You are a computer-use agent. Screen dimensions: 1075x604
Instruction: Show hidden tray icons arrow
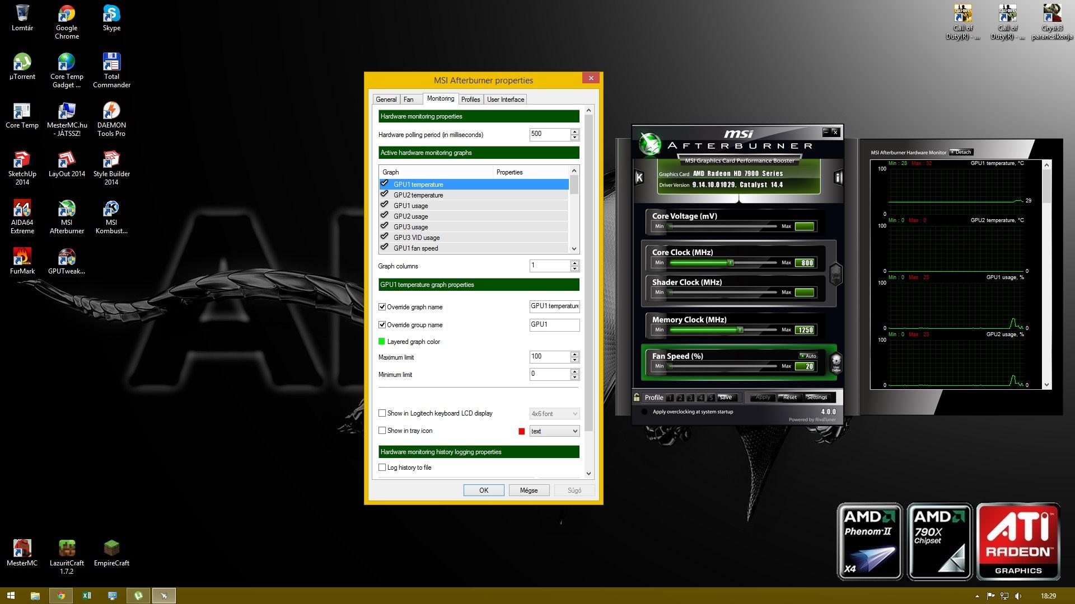[x=978, y=596]
